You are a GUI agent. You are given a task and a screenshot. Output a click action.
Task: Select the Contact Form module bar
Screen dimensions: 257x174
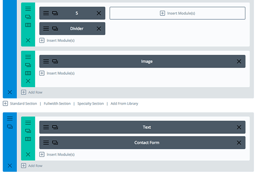click(146, 143)
